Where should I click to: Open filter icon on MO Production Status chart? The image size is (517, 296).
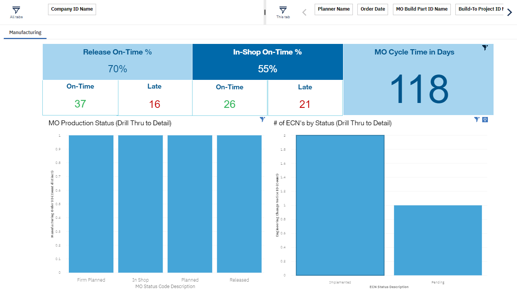pos(262,120)
